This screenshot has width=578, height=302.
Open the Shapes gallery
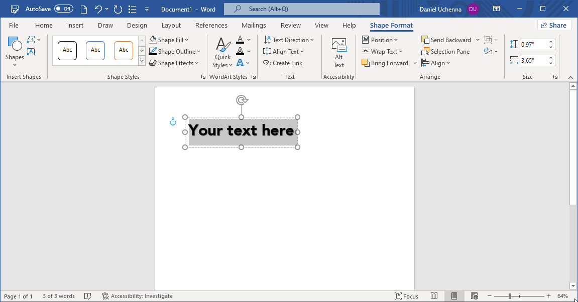pos(15,51)
